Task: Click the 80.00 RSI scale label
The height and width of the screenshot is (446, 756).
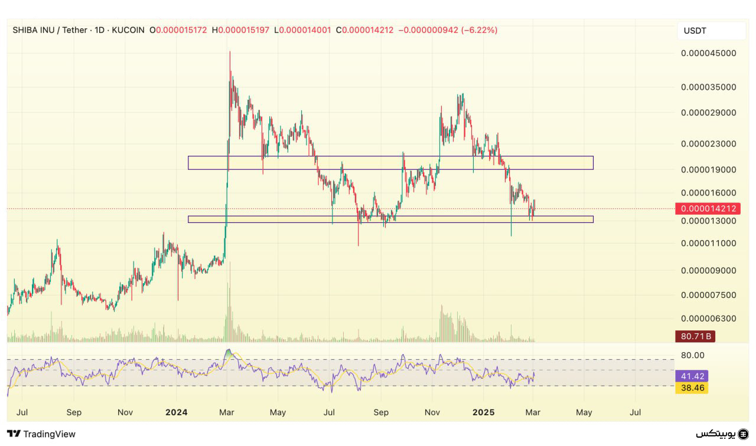Action: (692, 355)
